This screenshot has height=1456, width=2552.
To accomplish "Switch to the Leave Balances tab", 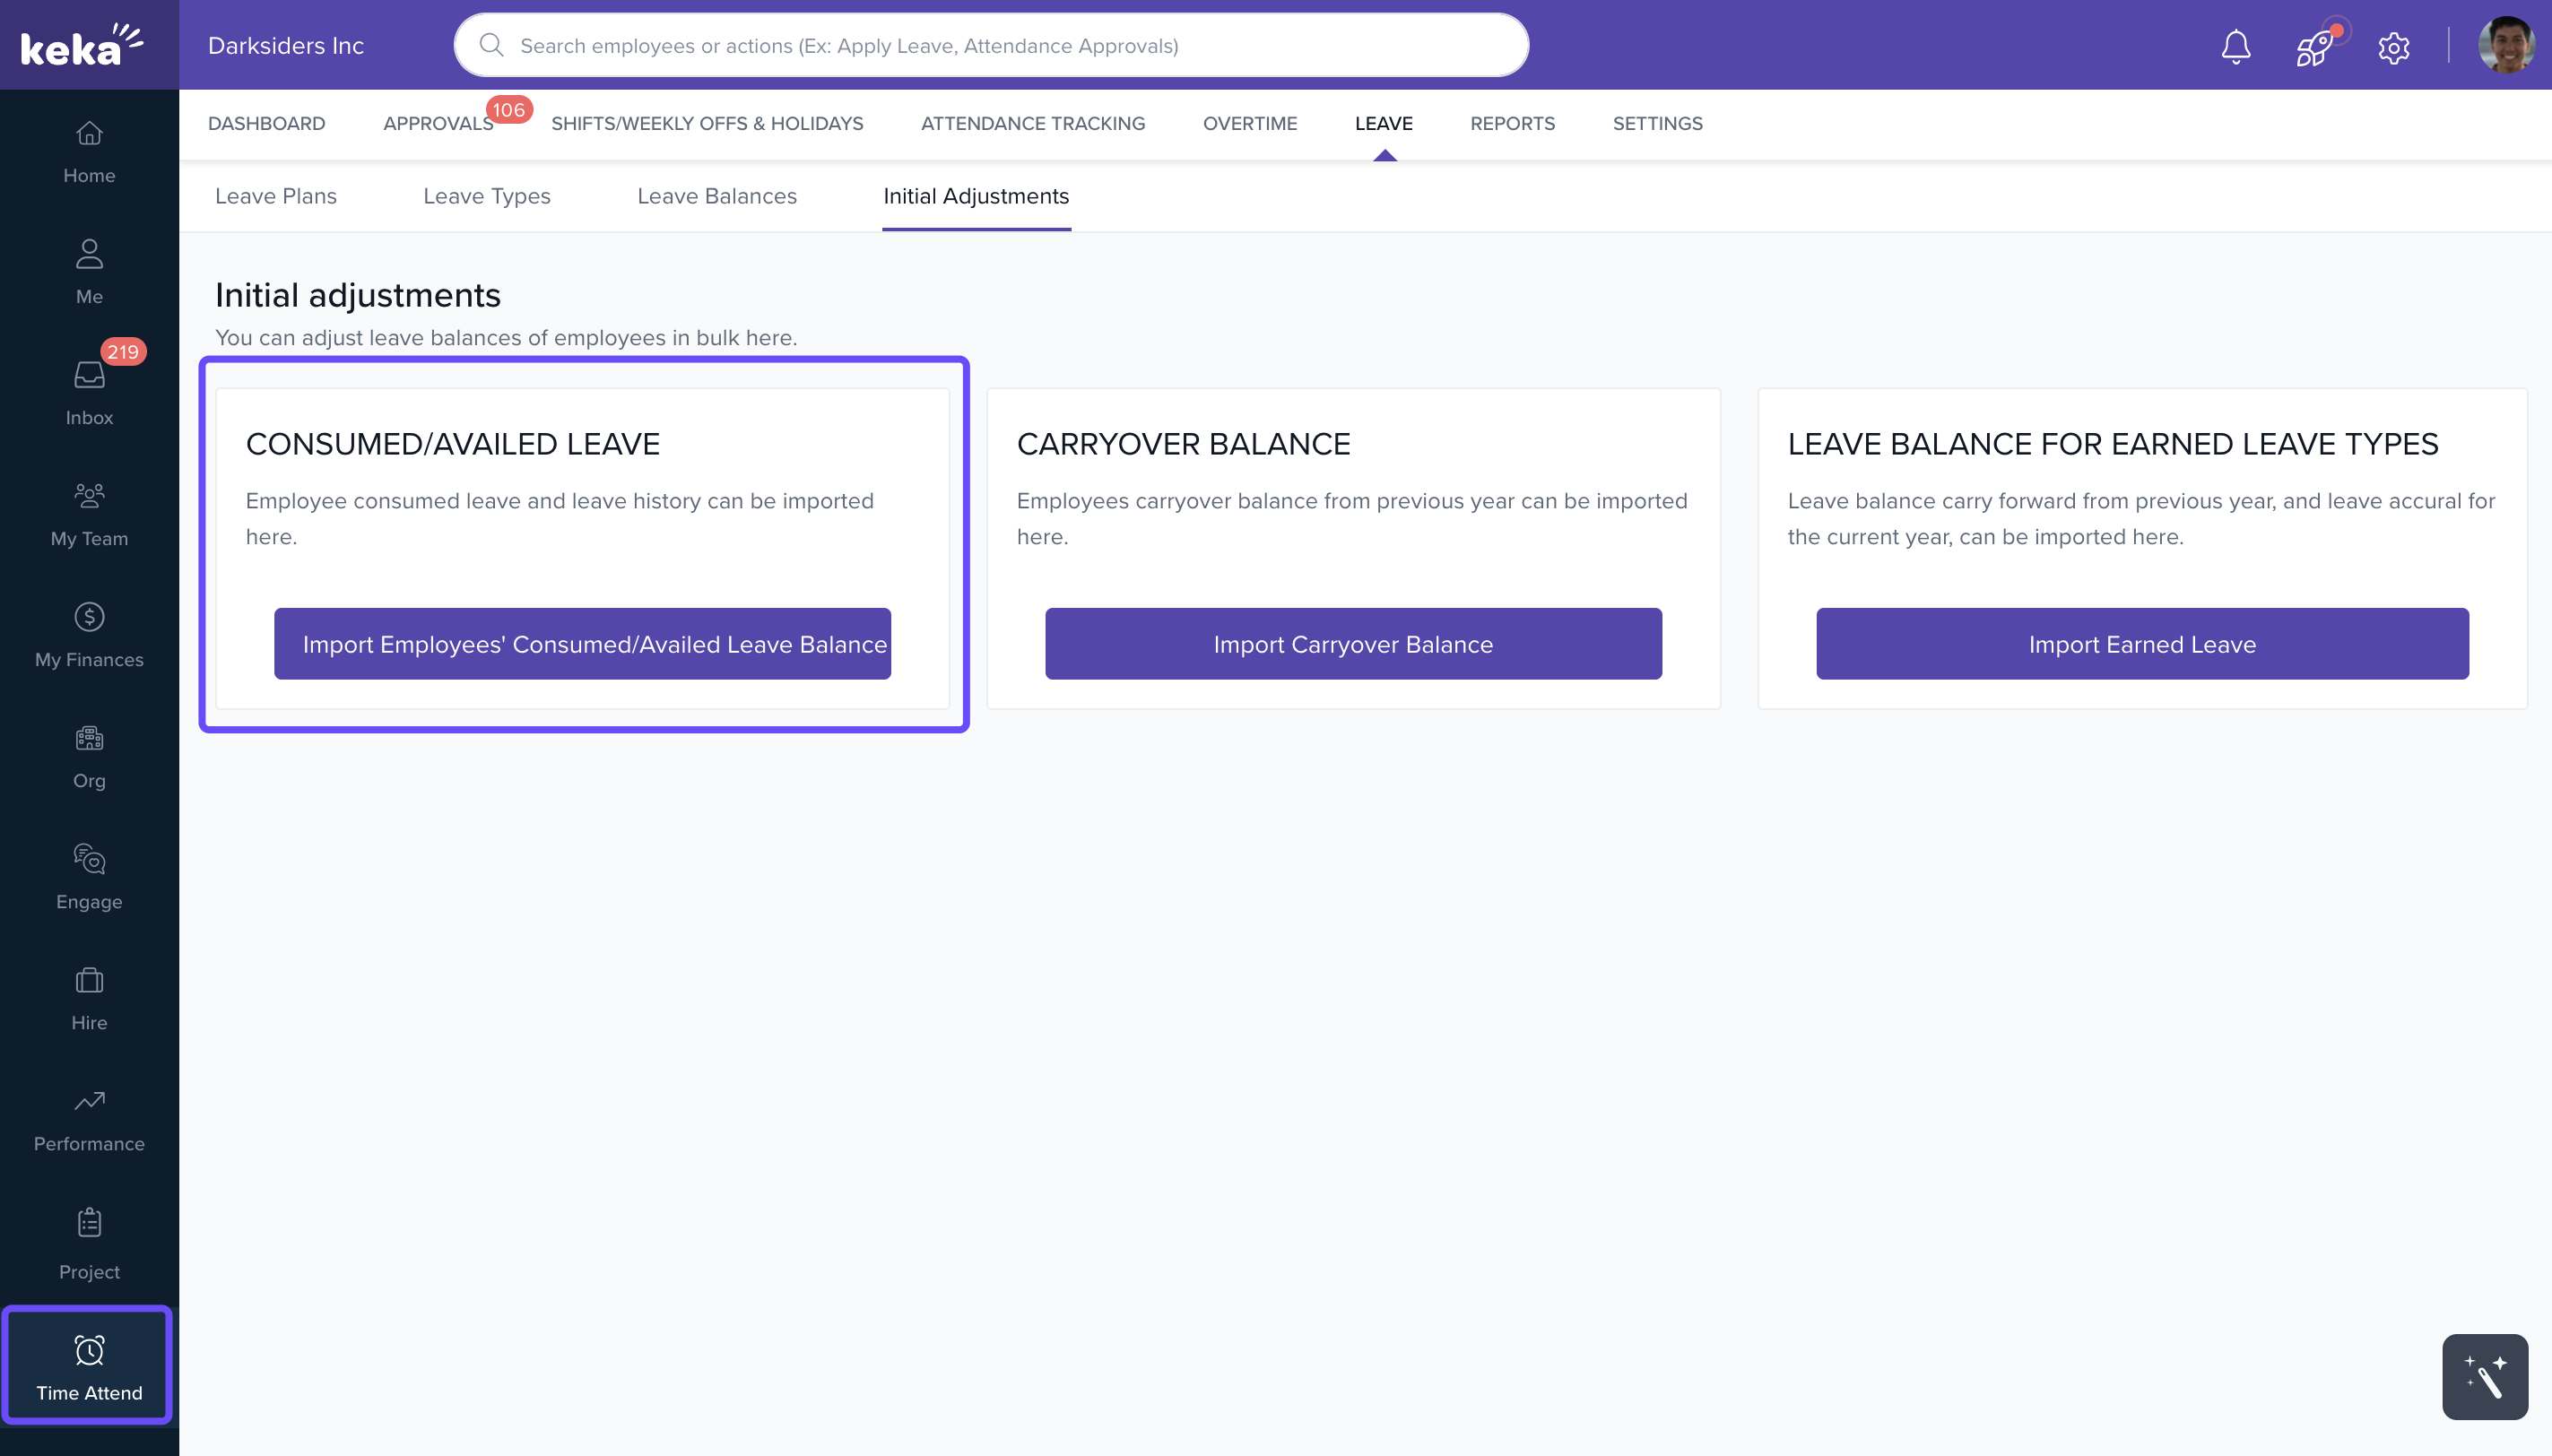I will coord(716,196).
